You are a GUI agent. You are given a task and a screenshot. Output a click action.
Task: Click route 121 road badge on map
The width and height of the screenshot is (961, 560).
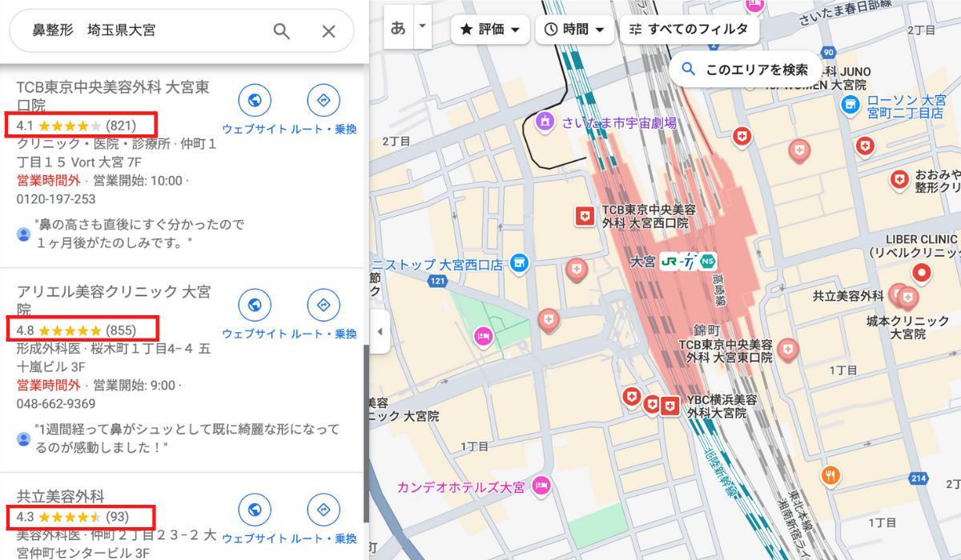436,281
